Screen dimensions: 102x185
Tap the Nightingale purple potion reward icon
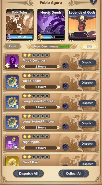[12, 143]
